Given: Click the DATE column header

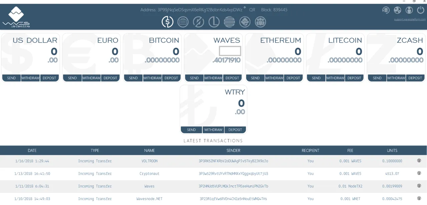Looking at the screenshot, I should tap(32, 151).
